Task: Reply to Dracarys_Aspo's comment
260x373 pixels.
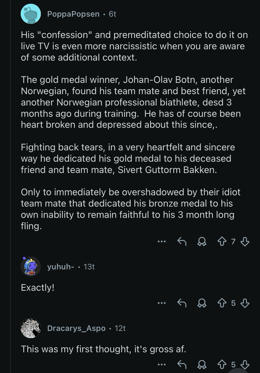Action: click(x=181, y=365)
